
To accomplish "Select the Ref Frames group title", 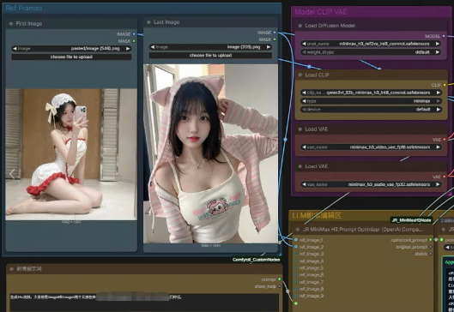I will 24,8.
